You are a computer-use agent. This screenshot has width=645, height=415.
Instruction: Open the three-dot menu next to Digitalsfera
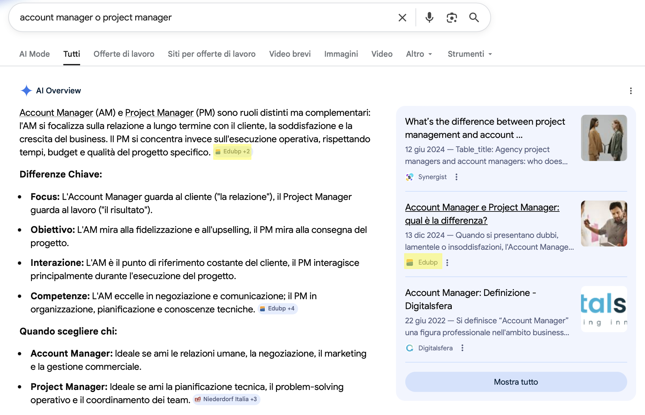tap(462, 348)
